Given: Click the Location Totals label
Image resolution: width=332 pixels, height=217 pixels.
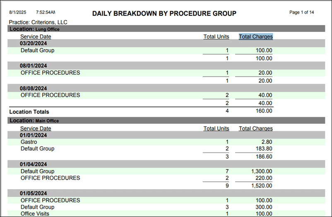Looking at the screenshot, I should [29, 112].
